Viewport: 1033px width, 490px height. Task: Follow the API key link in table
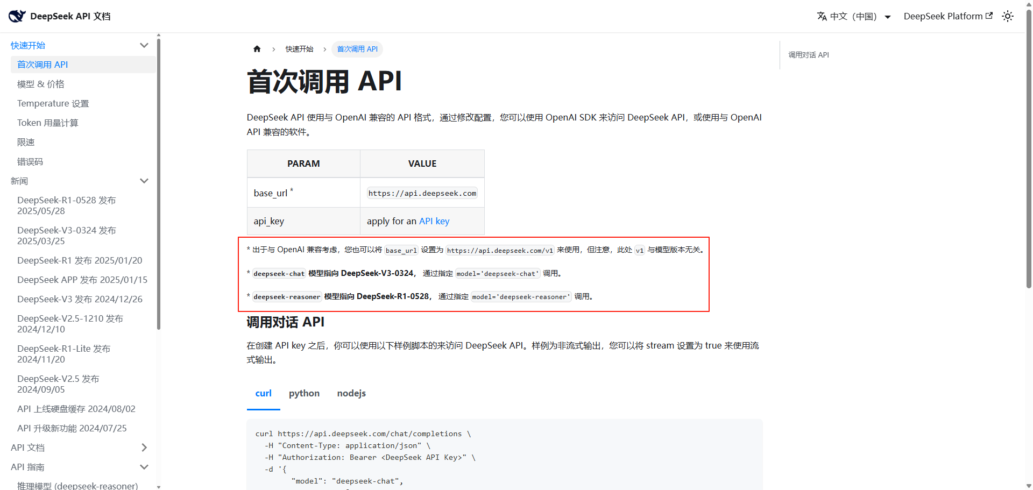[434, 221]
